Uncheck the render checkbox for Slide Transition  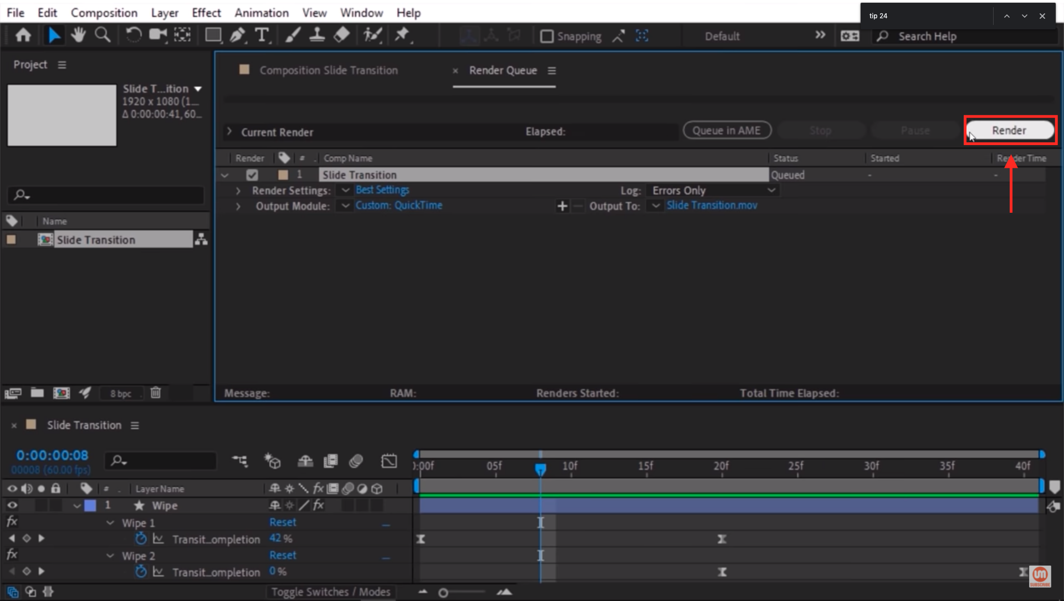(252, 175)
